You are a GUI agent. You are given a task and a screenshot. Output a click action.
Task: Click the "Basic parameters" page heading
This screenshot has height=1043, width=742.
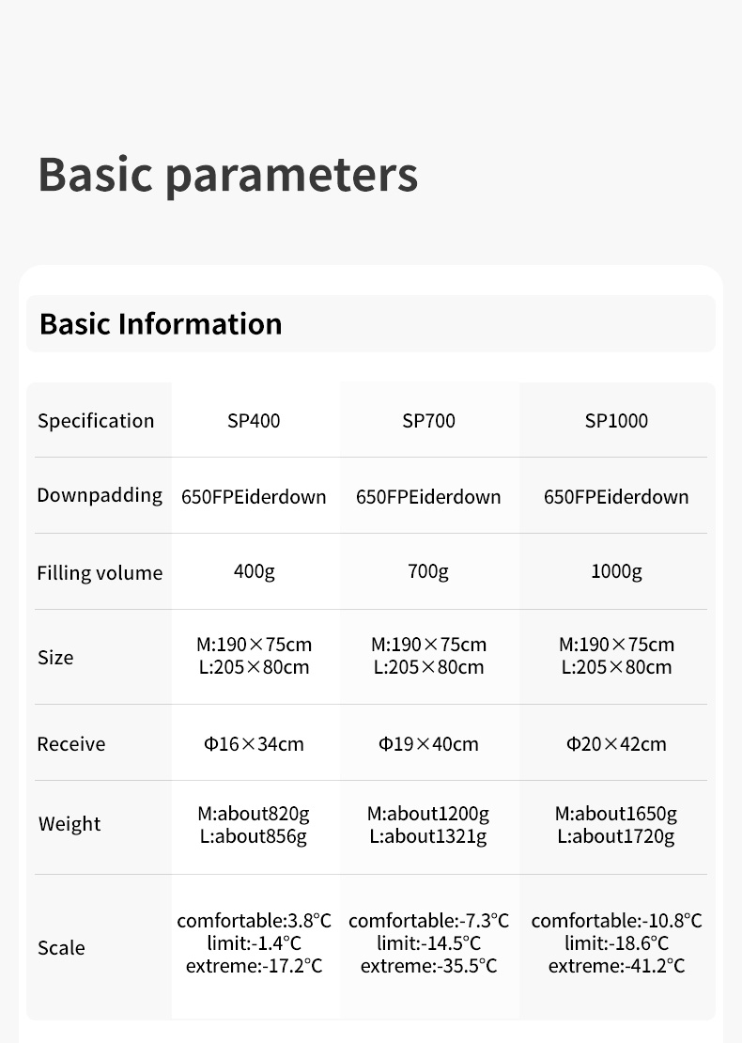pos(227,175)
